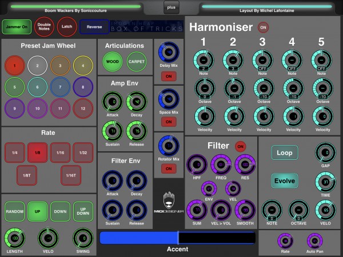Click the Delay Mix knob
This screenshot has height=257, width=343.
click(x=169, y=53)
